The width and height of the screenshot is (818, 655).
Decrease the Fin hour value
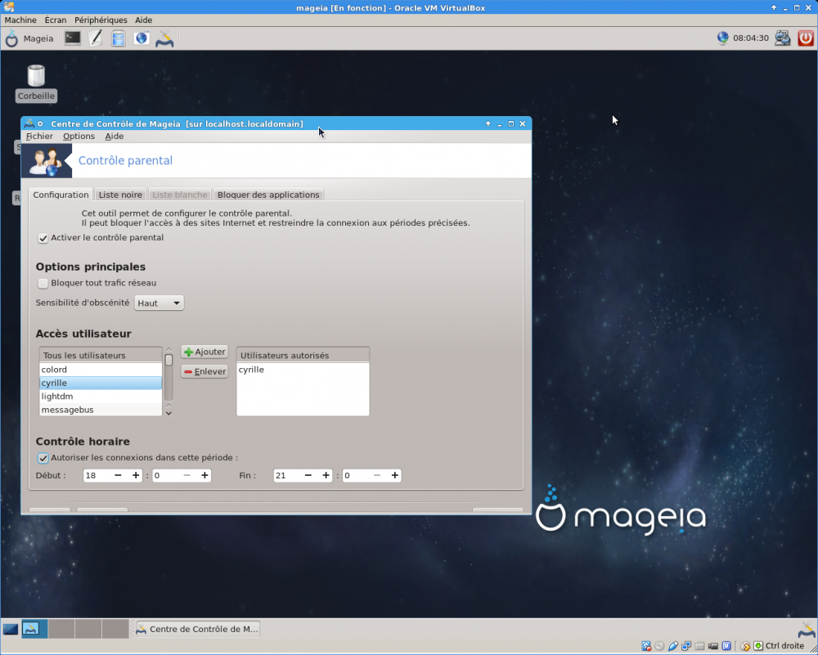coord(308,475)
